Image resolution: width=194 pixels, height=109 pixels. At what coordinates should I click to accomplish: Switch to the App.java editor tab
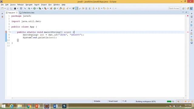(x=12, y=13)
